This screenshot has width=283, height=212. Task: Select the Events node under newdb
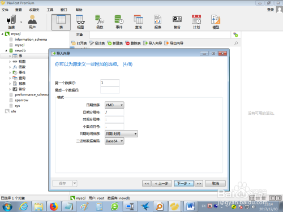pyautogui.click(x=22, y=72)
